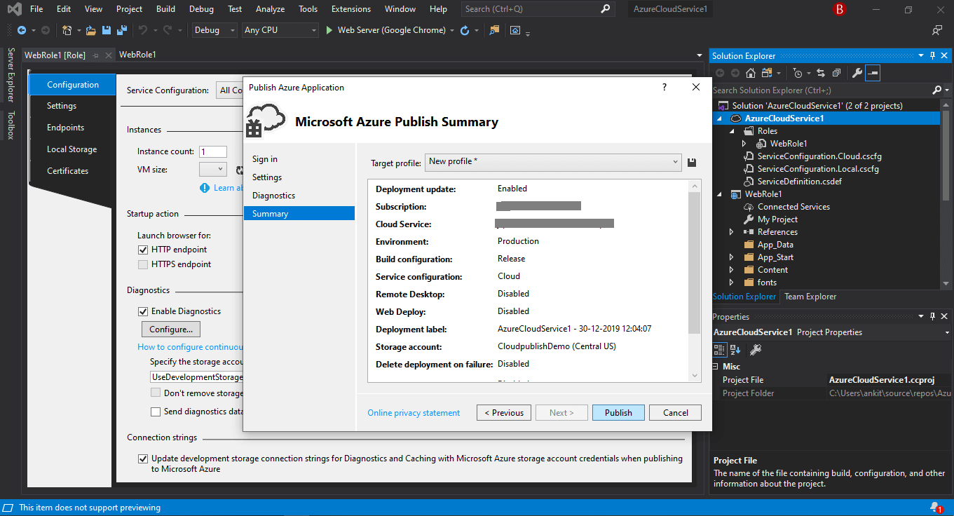Screen dimensions: 954x516
Task: Select ServiceDefinition.csdef file
Action: 800,182
